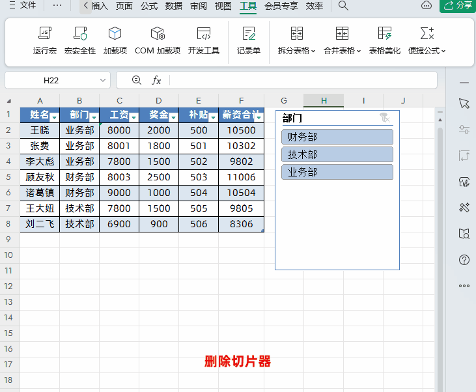Click vertical scrollbar up arrow
476x392 pixels.
pos(440,120)
